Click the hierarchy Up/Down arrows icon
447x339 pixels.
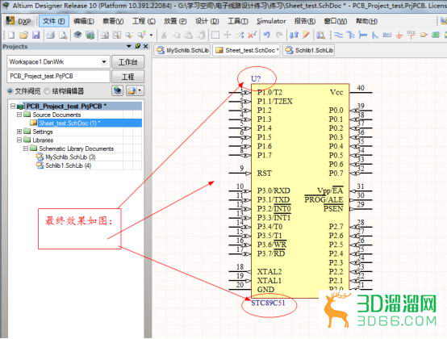click(294, 35)
